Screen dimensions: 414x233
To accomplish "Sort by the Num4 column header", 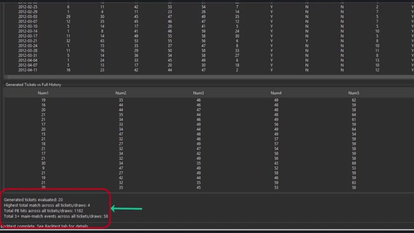I will click(x=276, y=93).
